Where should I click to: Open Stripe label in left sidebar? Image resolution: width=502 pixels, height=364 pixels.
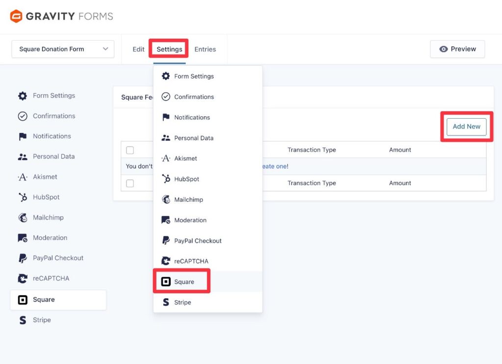click(42, 320)
